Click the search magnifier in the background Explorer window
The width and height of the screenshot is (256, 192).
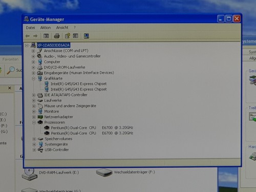point(11,70)
